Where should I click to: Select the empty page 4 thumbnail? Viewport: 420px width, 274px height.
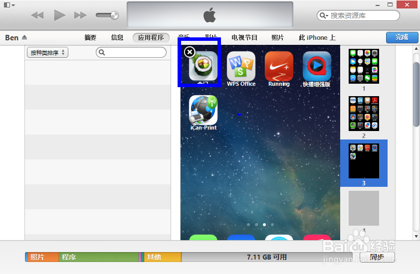click(364, 208)
